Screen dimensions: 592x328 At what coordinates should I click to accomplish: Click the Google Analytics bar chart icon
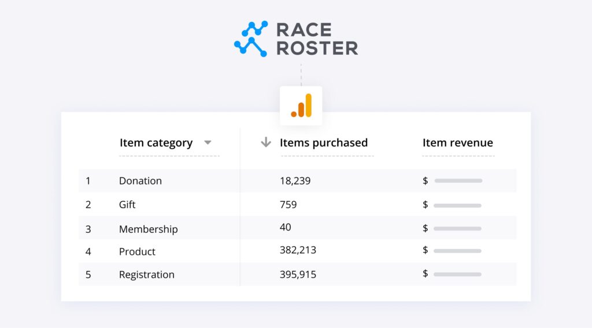301,105
